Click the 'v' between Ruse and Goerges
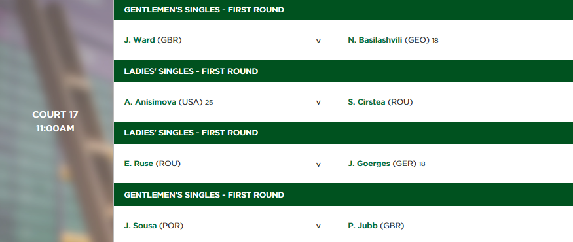573x242 pixels. [x=318, y=165]
